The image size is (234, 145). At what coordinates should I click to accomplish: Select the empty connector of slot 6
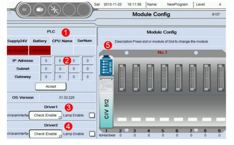pos(179,78)
